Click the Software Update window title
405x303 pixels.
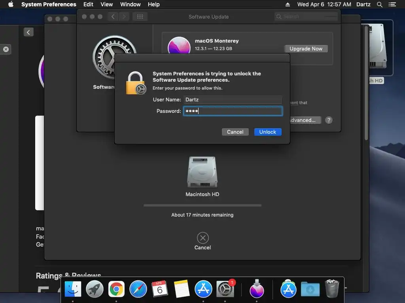coord(208,17)
